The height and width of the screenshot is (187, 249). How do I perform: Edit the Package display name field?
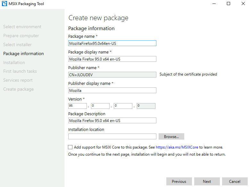coord(112,59)
